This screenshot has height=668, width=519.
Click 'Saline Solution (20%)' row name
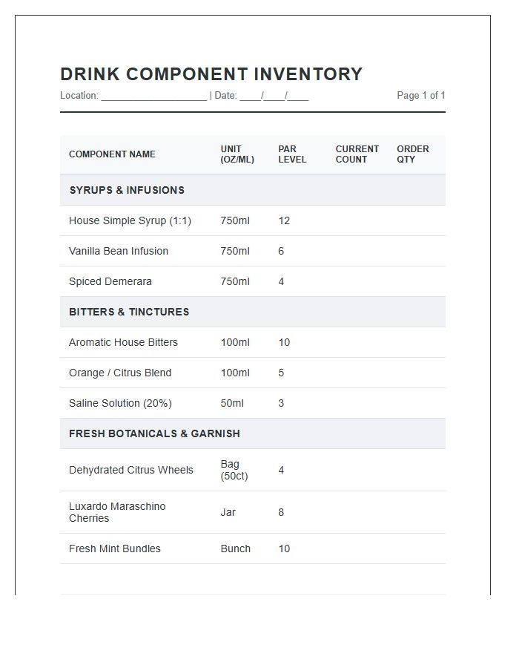120,404
